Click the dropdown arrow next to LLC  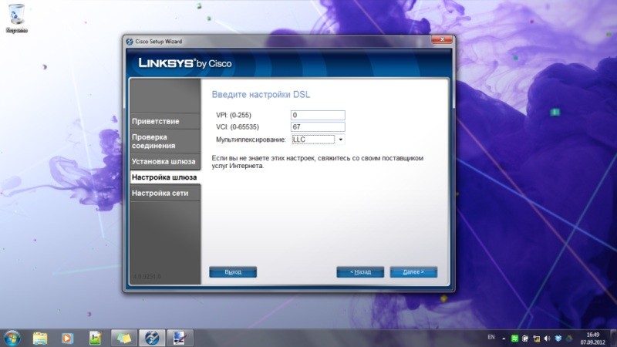tap(341, 140)
